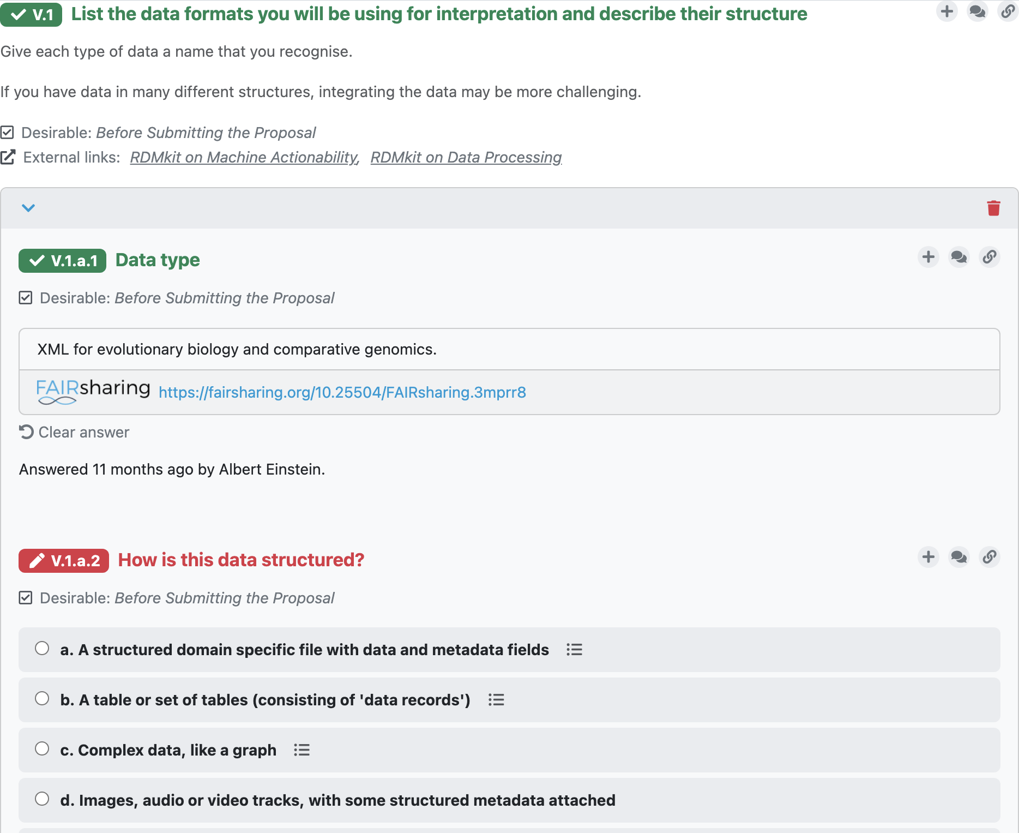Open the fairsharing.org DOI link
The width and height of the screenshot is (1019, 833).
pos(342,392)
